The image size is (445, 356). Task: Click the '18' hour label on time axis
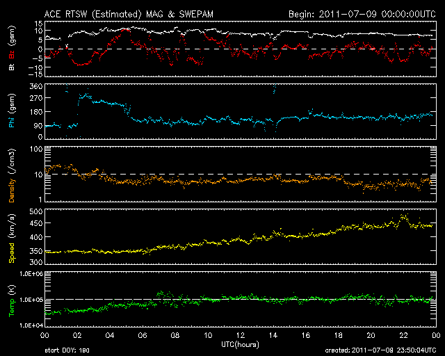tap(339, 336)
